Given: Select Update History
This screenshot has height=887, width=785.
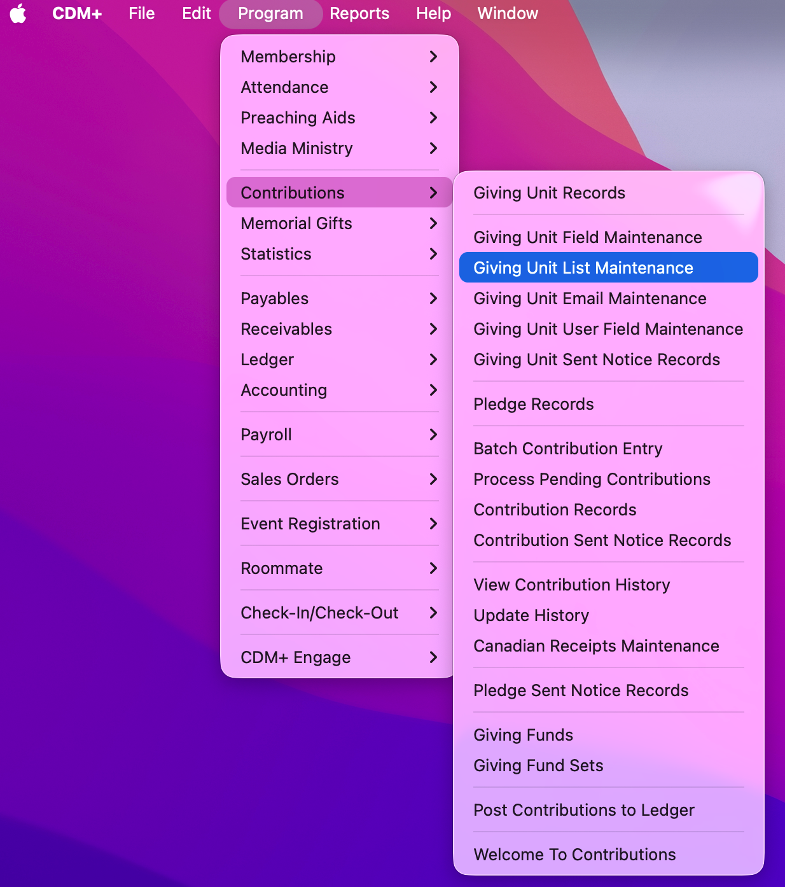Looking at the screenshot, I should tap(609, 615).
